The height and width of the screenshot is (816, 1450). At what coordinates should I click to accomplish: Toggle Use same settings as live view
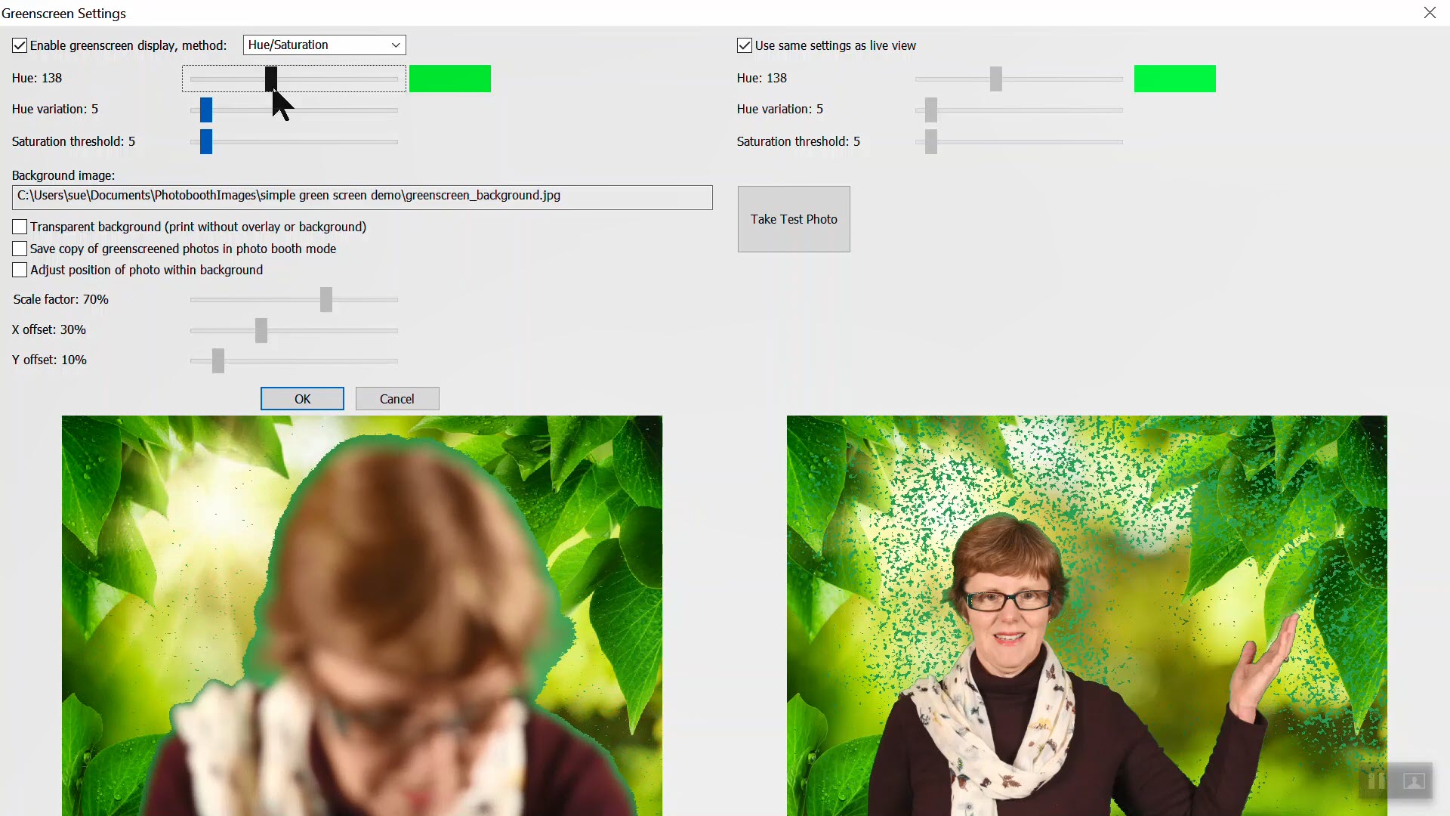pos(745,45)
